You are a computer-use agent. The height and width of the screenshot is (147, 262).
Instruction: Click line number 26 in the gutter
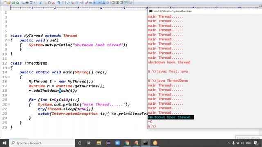(x=5, y=127)
